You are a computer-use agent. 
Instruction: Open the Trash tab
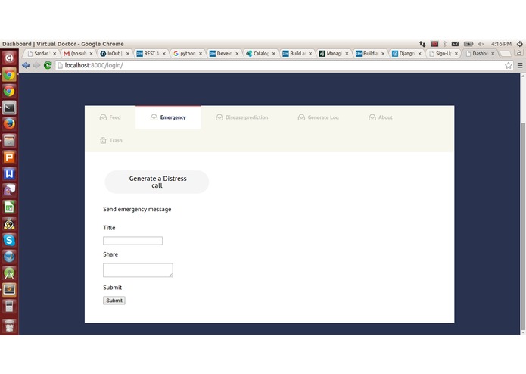tap(111, 141)
